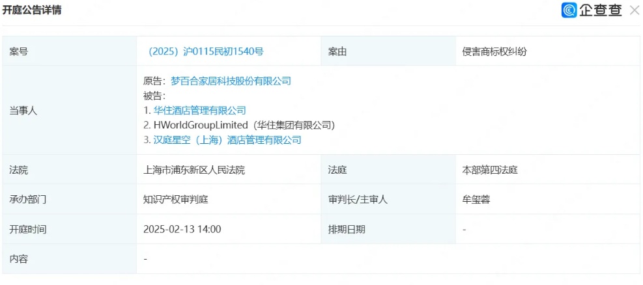Click the 案号 label cell
The width and height of the screenshot is (643, 285).
coord(69,51)
